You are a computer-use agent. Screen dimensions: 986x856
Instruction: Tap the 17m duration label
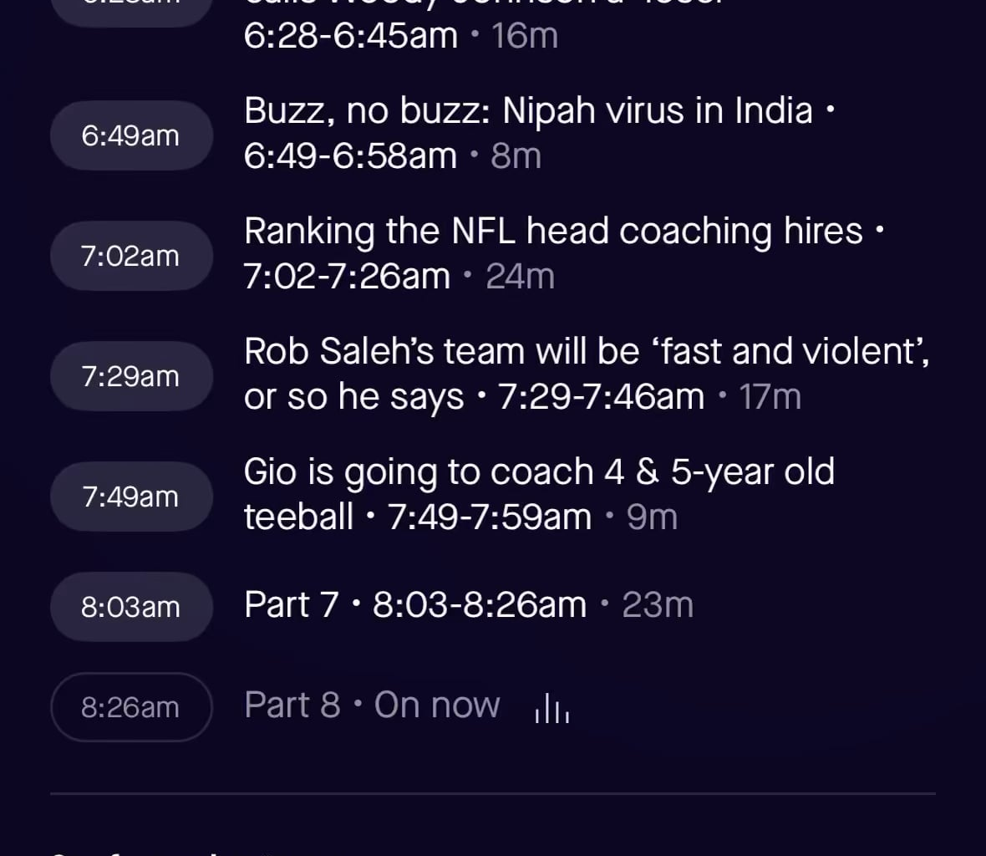coord(770,397)
